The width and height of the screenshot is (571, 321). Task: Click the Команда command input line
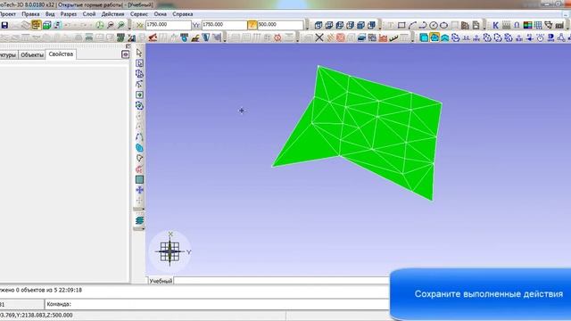(x=217, y=304)
